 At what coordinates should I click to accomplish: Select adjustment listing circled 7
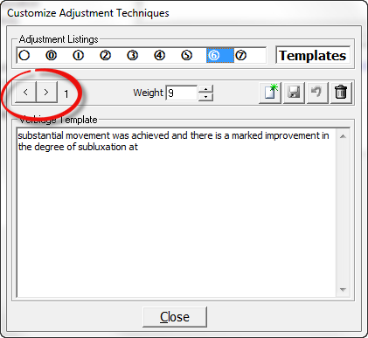[240, 55]
